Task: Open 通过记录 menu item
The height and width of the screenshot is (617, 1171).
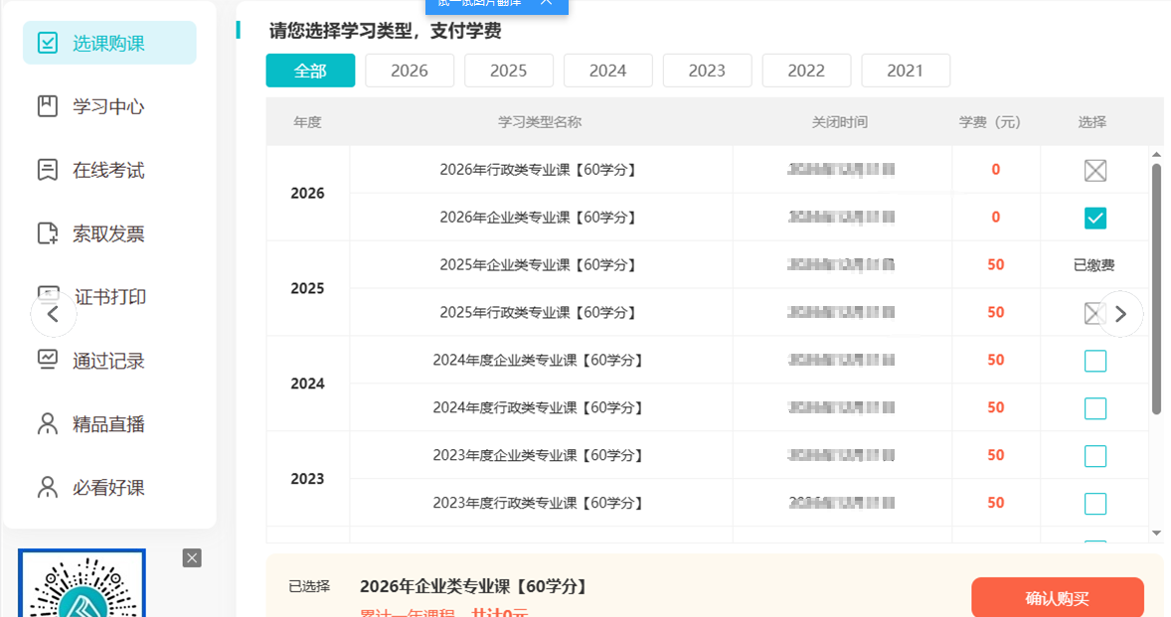Action: click(x=109, y=361)
